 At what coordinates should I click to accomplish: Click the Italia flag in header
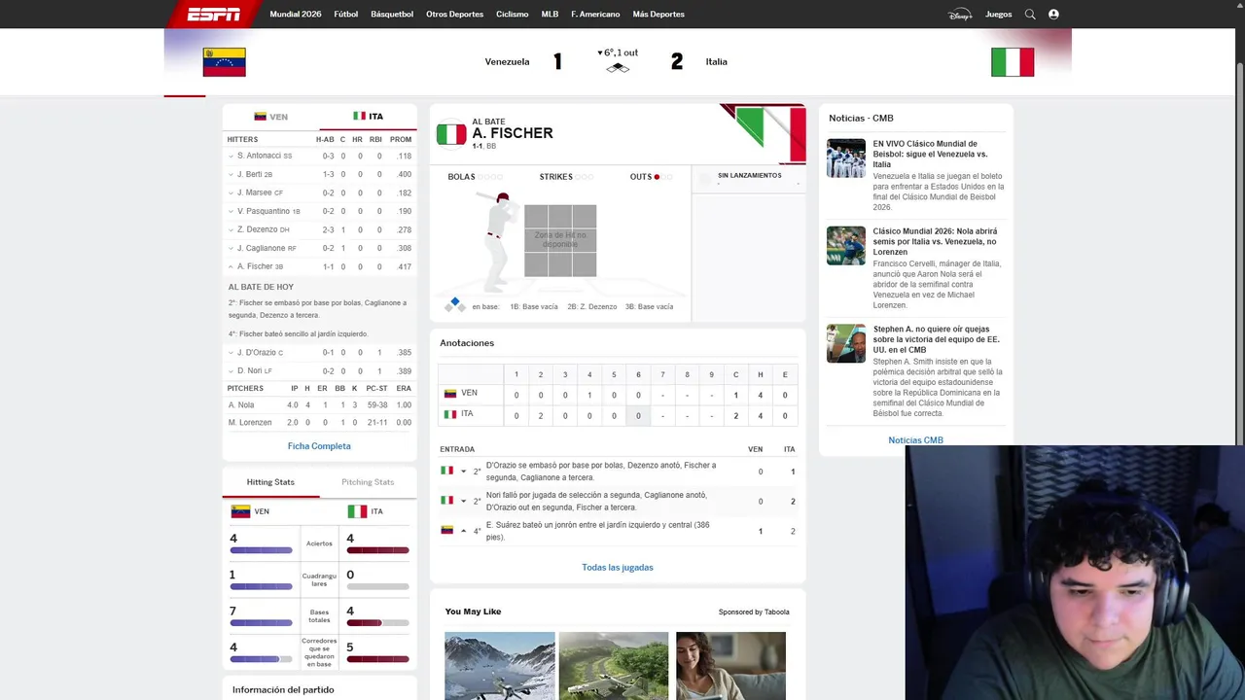[1013, 62]
